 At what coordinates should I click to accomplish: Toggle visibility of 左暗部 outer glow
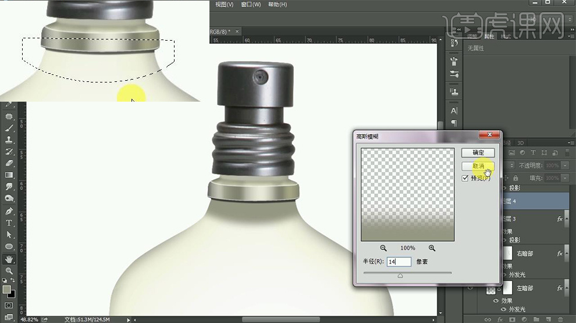coord(504,310)
